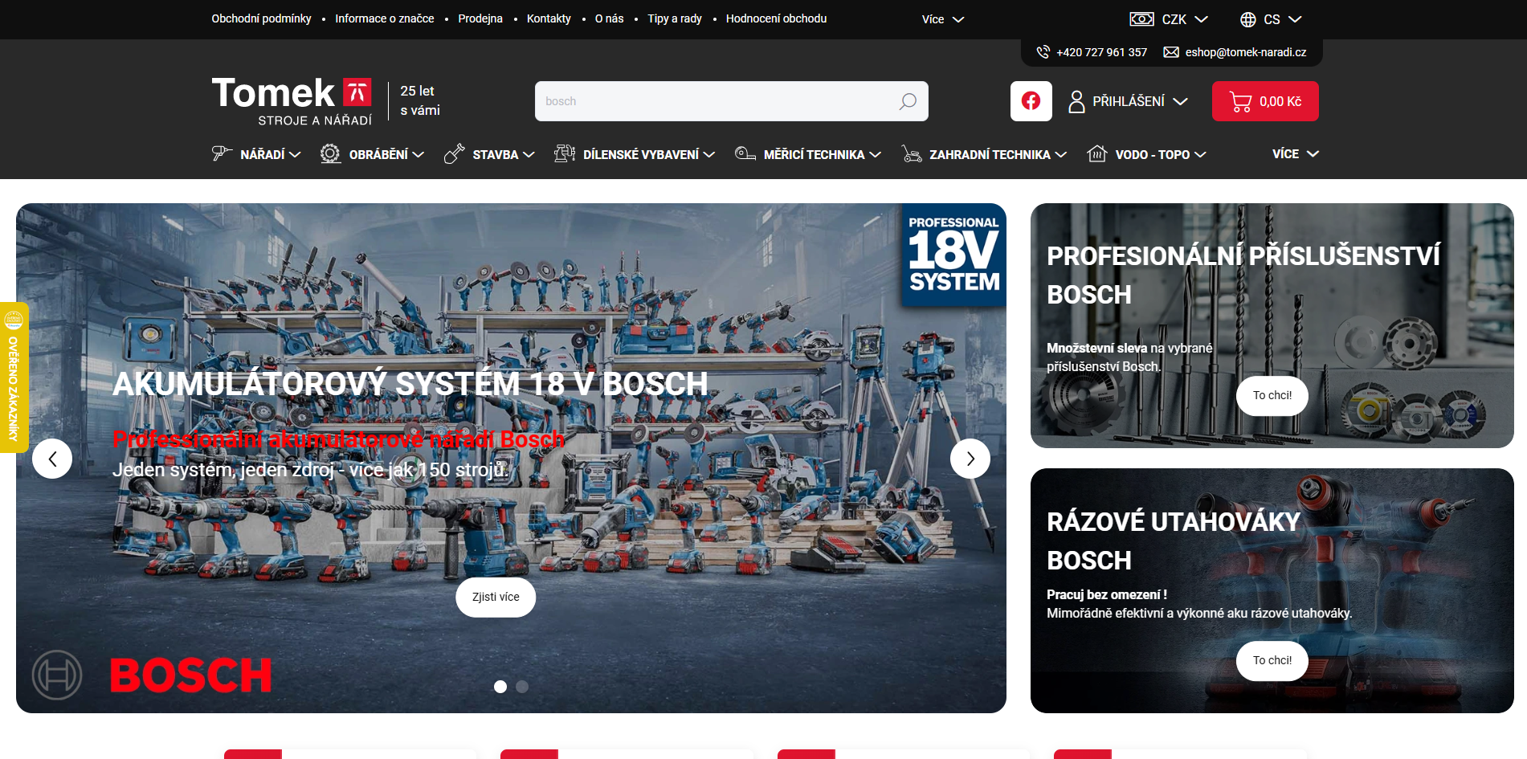Click the drill icon for Nářadí

[x=222, y=153]
